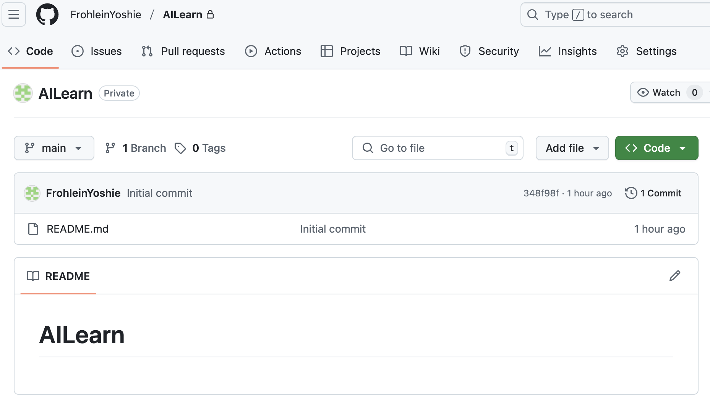Click the AILearn repository avatar image

pos(23,93)
